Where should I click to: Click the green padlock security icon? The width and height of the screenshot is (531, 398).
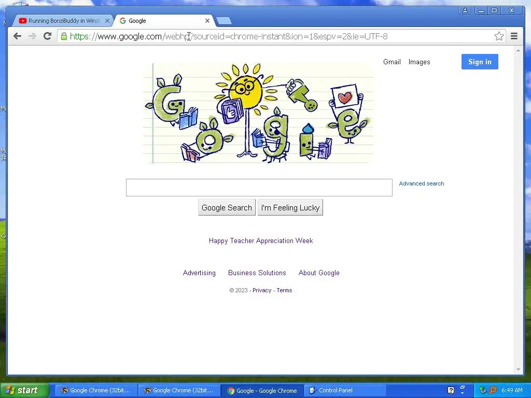[64, 36]
